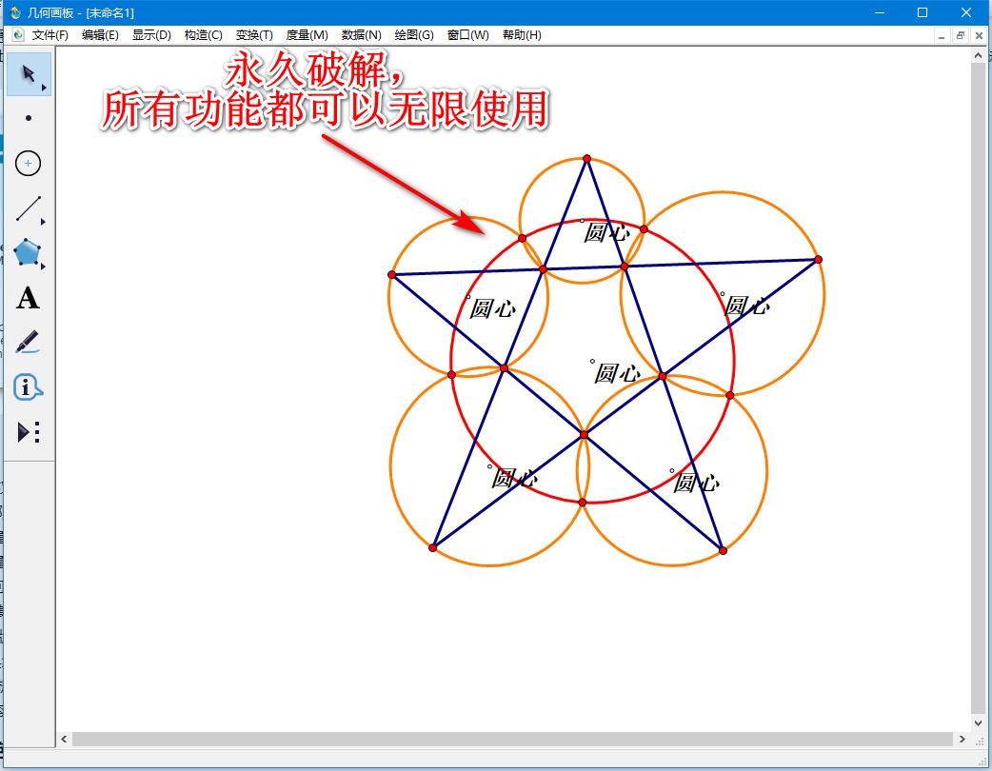Select the point tool
Viewport: 992px width, 771px height.
(x=28, y=119)
